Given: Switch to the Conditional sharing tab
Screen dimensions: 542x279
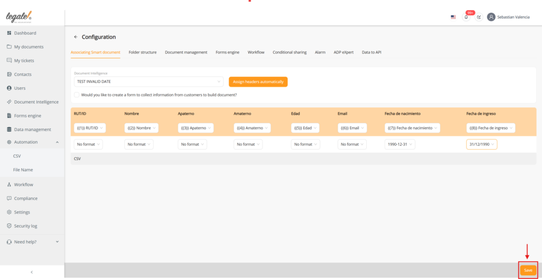Looking at the screenshot, I should [x=290, y=52].
